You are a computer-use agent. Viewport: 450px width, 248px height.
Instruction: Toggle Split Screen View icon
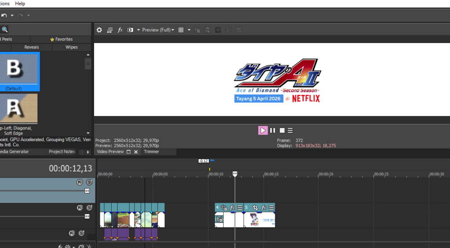click(x=130, y=30)
